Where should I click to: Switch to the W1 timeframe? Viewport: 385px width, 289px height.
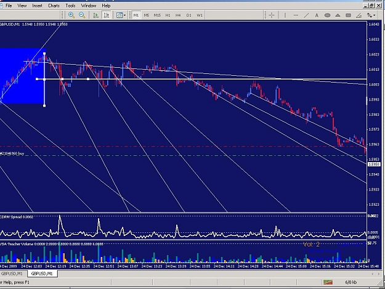coord(200,15)
